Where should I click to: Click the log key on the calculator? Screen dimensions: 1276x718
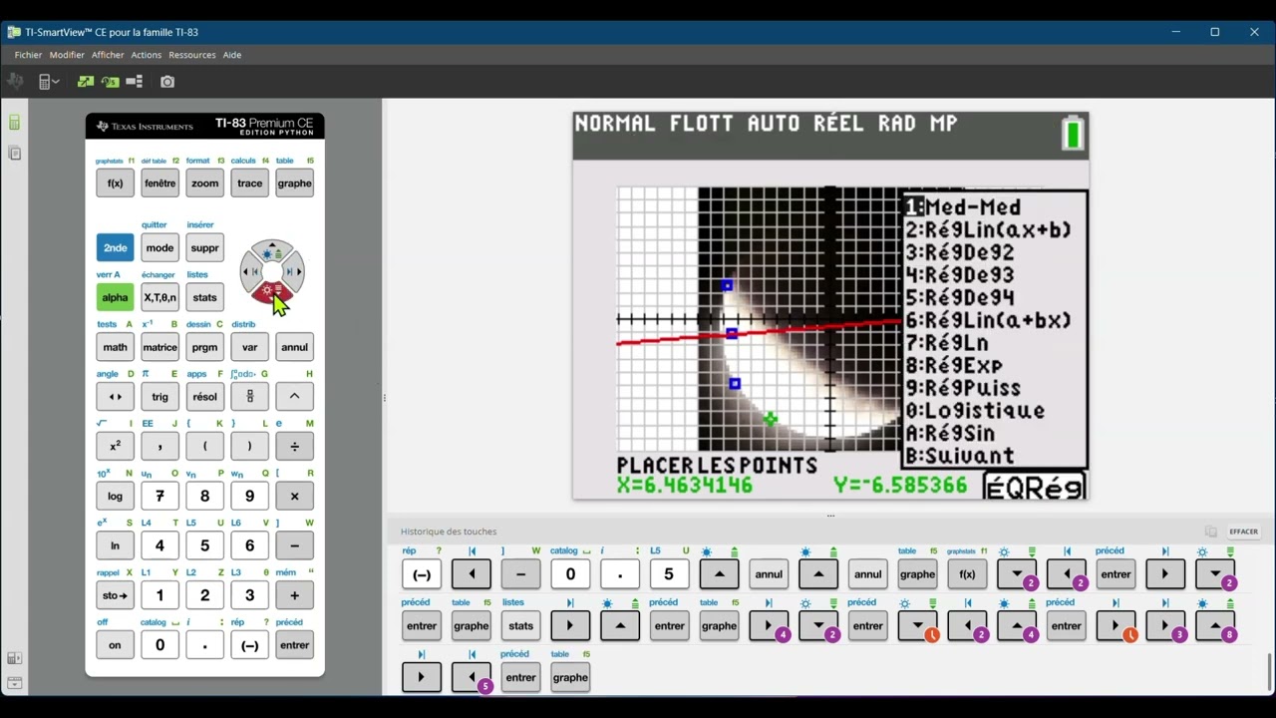(115, 496)
